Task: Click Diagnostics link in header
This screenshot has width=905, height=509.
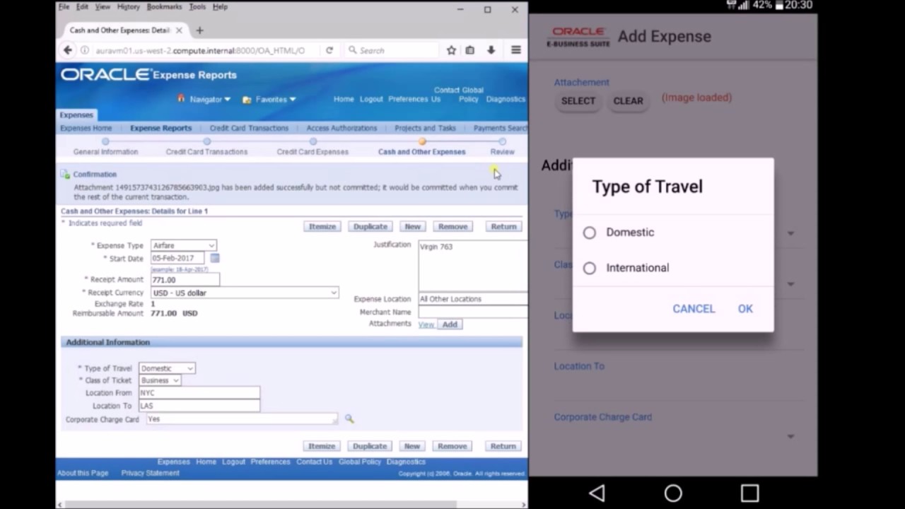Action: coord(506,100)
